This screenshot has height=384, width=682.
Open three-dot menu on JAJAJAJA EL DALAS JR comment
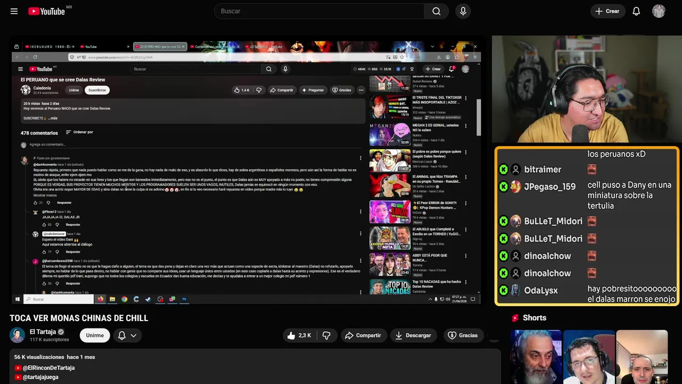point(360,212)
